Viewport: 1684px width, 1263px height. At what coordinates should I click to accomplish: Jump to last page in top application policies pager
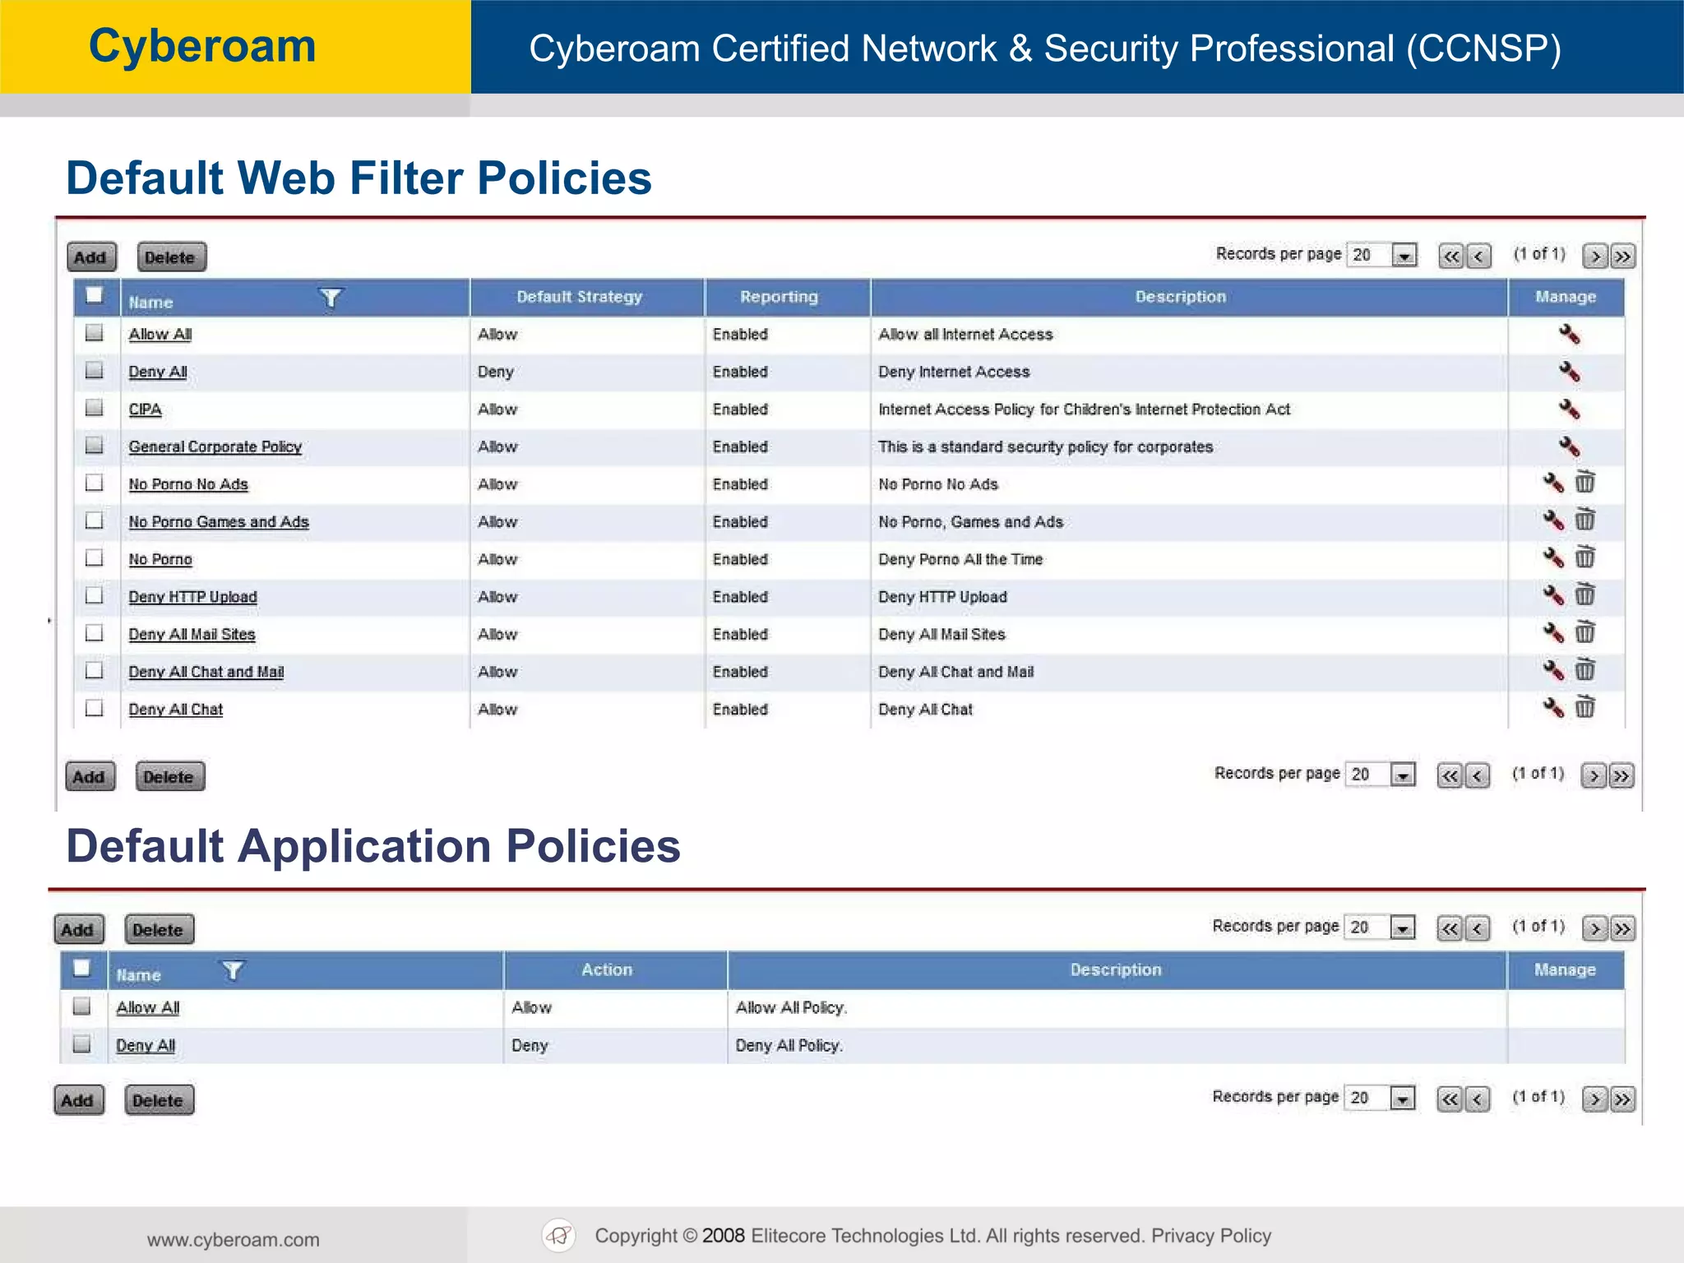1622,929
